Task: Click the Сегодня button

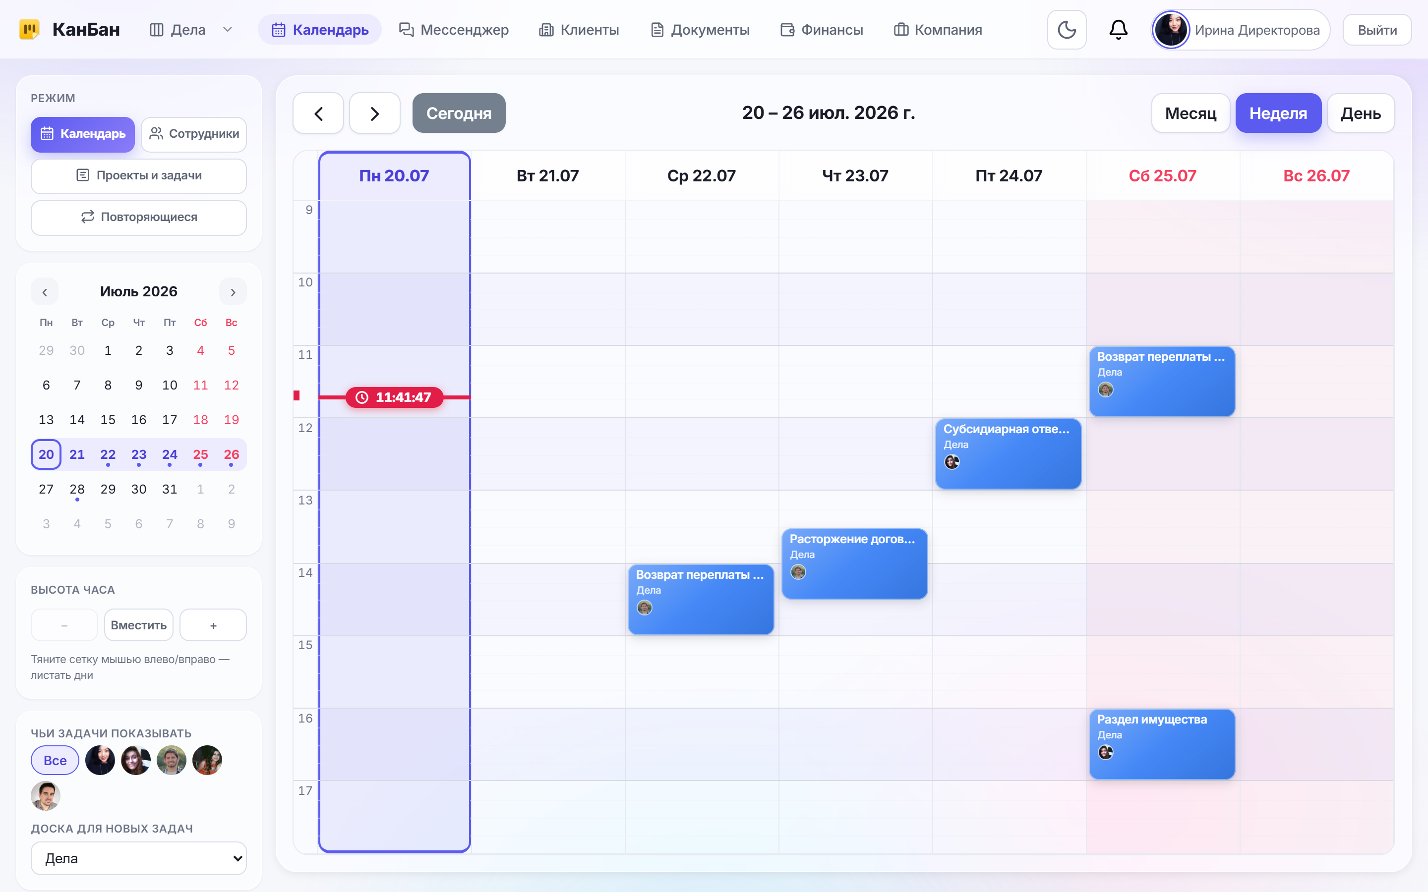Action: coord(459,112)
